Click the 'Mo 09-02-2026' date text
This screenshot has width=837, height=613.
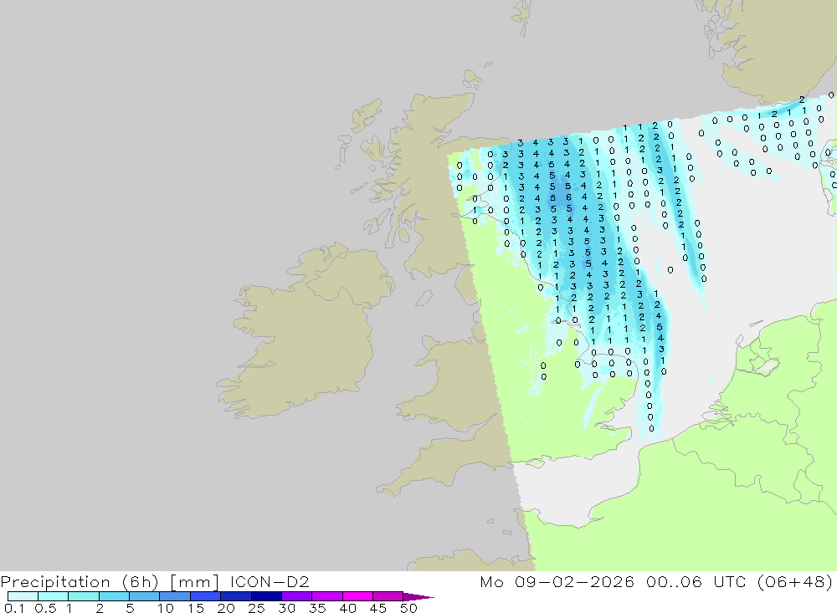point(557,581)
